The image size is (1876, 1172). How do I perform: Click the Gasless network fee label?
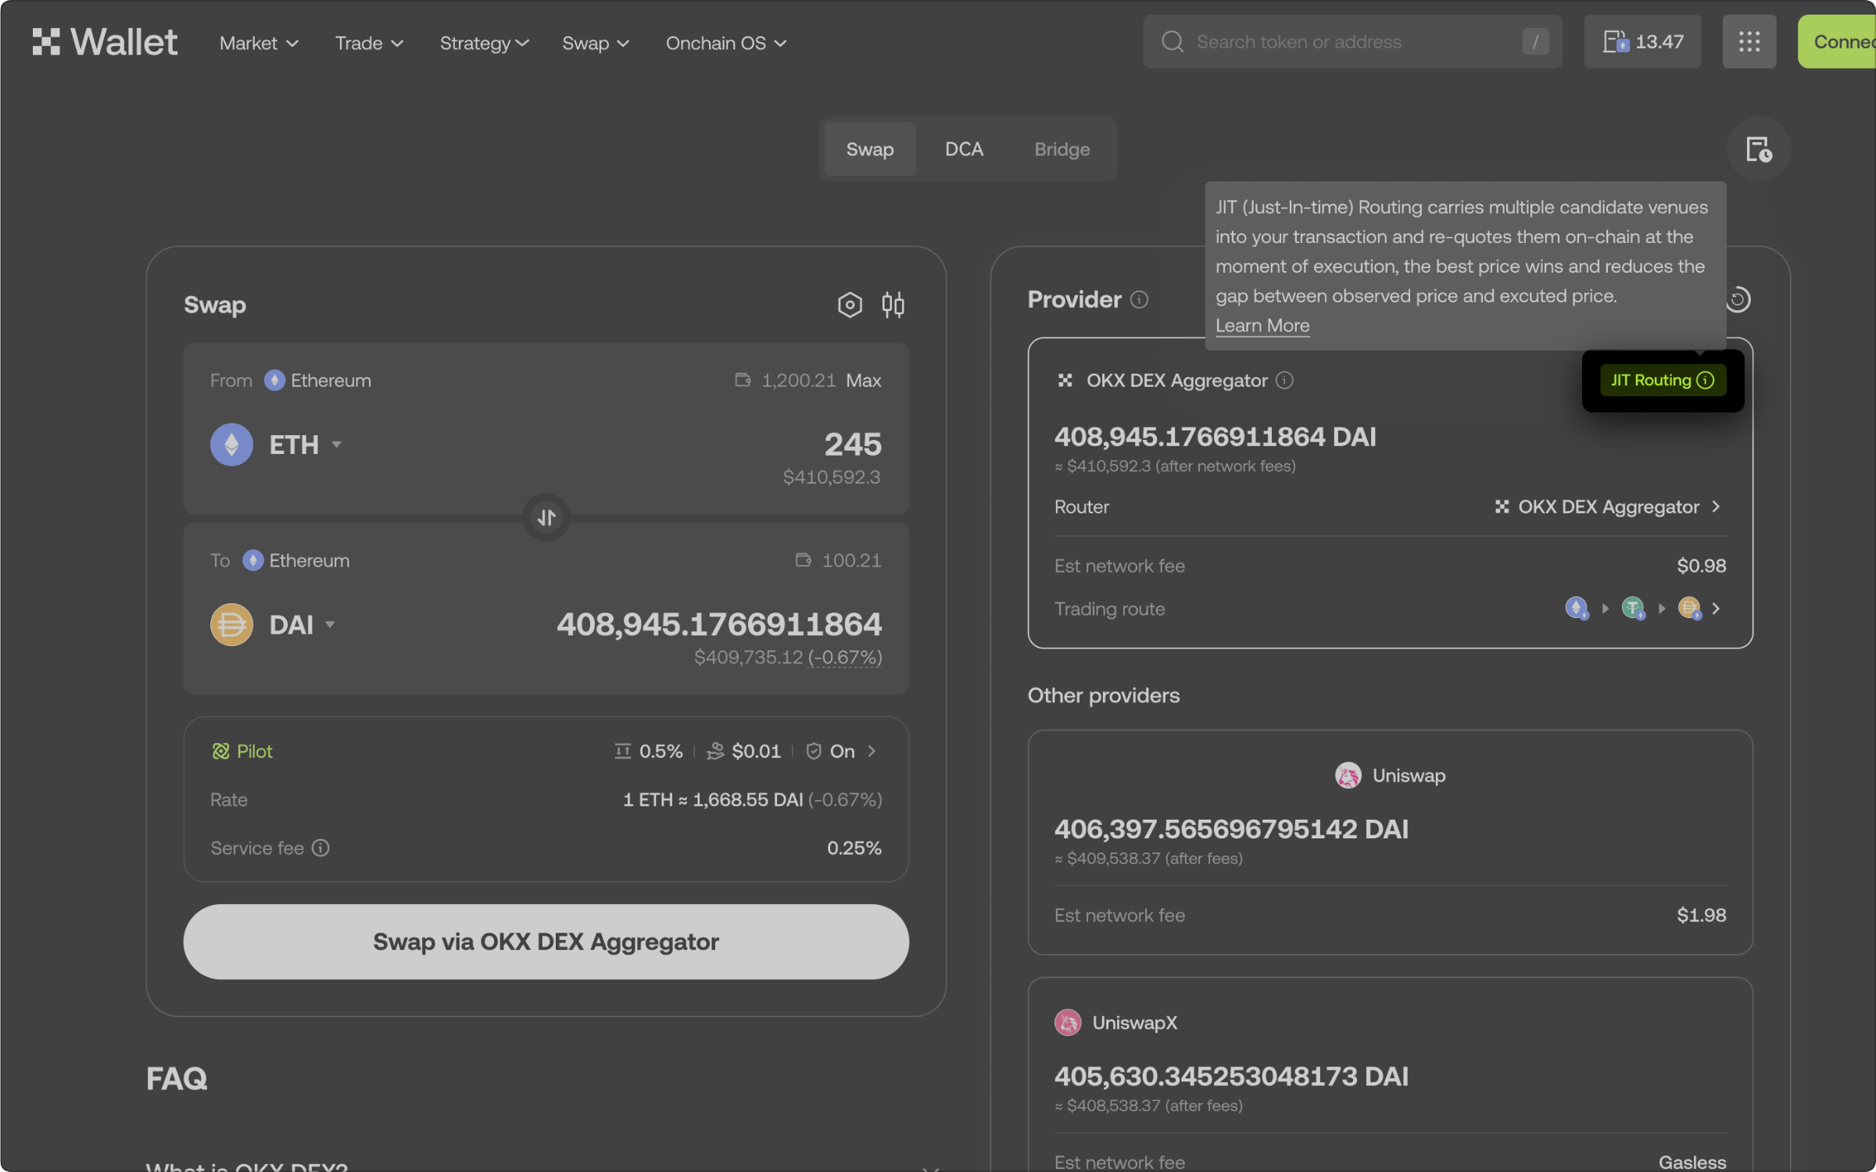click(1692, 1162)
